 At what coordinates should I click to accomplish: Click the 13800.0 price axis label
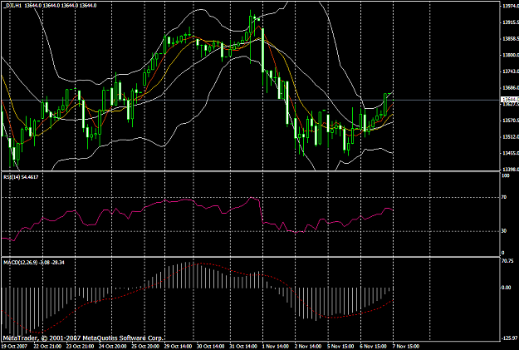click(511, 55)
